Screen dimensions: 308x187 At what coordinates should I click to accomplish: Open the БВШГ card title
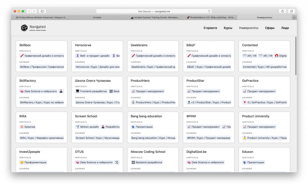click(191, 45)
